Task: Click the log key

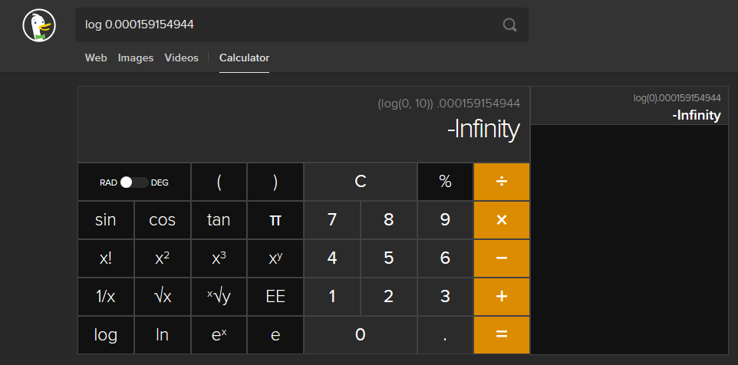Action: (106, 335)
